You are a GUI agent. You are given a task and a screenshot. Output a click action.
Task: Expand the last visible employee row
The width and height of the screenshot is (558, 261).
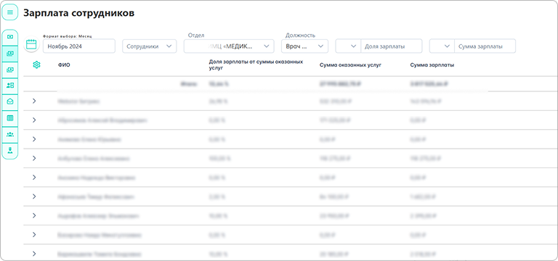[34, 254]
